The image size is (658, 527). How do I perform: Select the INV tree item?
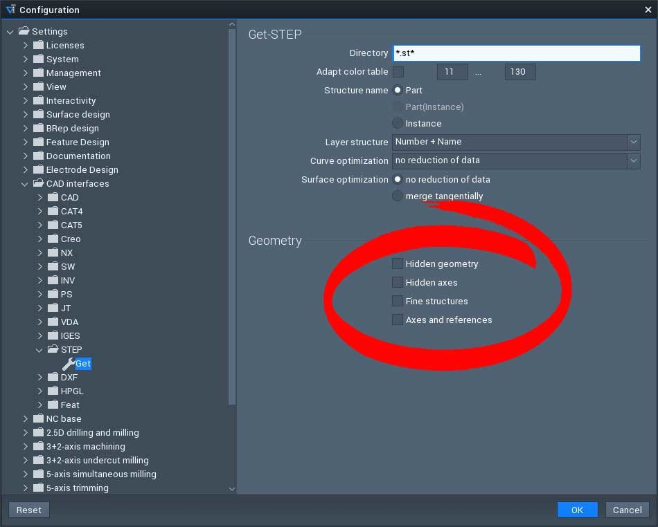[68, 280]
